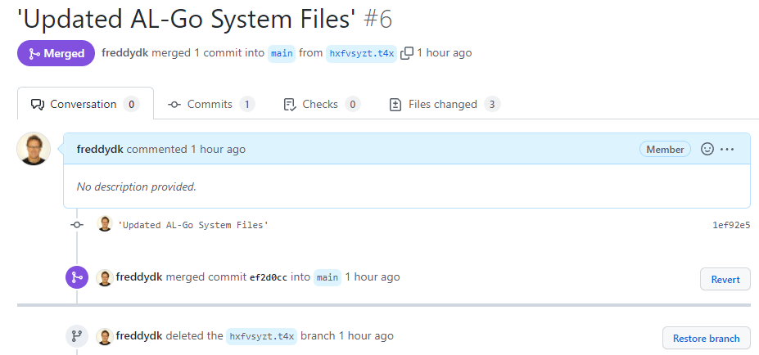Click avatar beside the deleted branch event
This screenshot has height=355, width=759.
[x=105, y=336]
